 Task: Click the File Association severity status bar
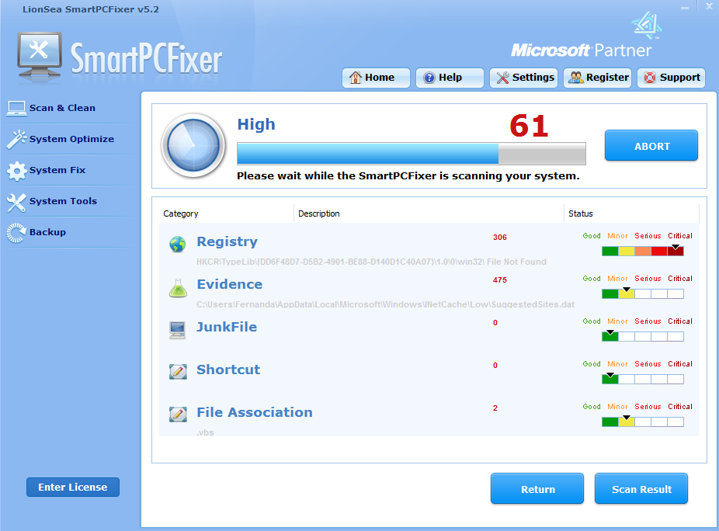642,422
